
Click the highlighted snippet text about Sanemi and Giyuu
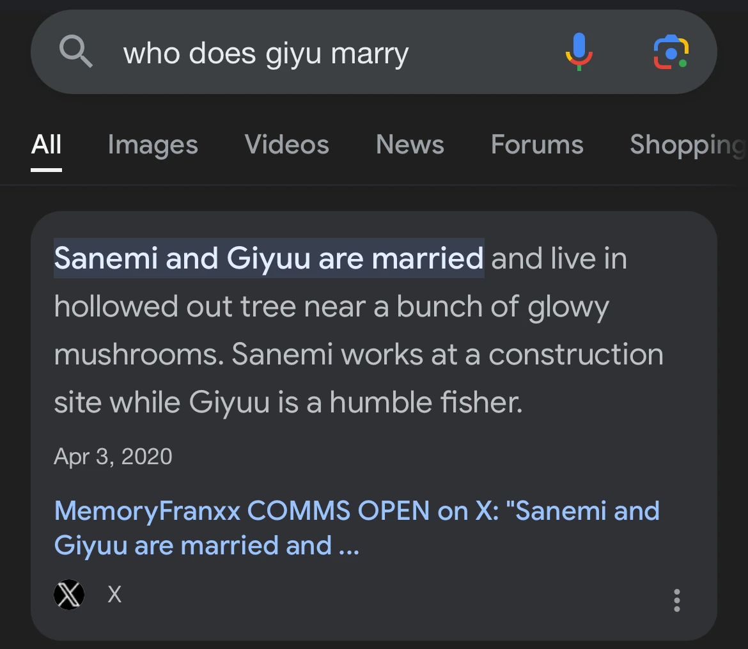click(x=269, y=258)
